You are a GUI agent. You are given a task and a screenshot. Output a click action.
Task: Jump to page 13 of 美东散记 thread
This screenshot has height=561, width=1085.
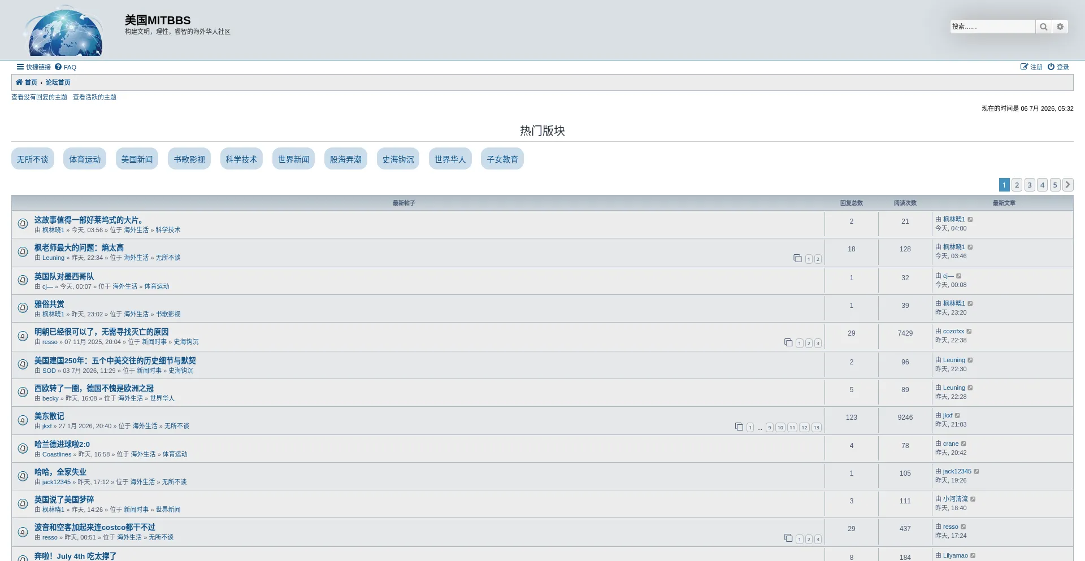(x=816, y=428)
